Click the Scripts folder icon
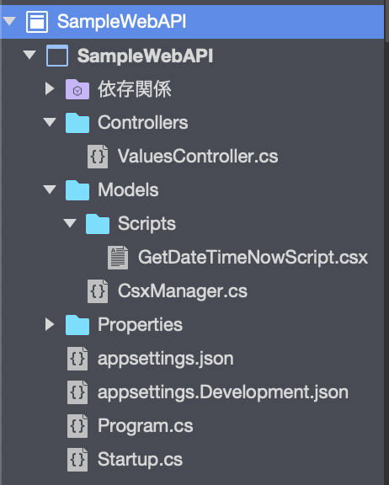This screenshot has height=485, width=389. click(98, 224)
